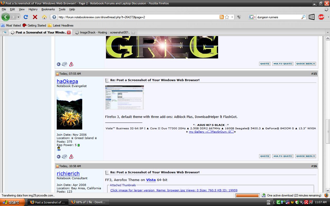Open the Adblock Plus dropdown arrow
Screen dimensions: 330x206
pyautogui.click(x=328, y=17)
